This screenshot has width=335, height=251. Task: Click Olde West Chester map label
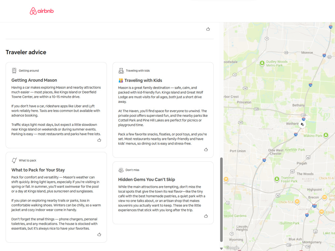[x=276, y=152]
